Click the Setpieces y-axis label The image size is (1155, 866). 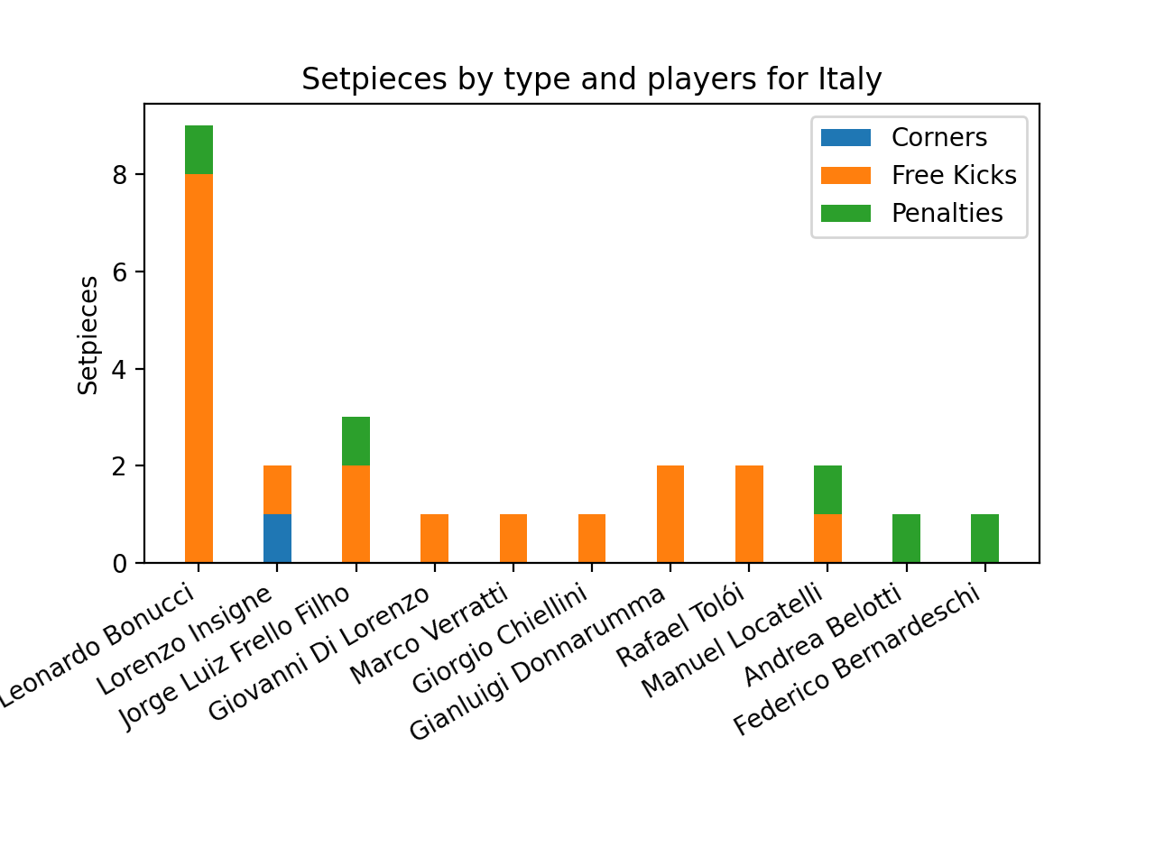(x=88, y=336)
